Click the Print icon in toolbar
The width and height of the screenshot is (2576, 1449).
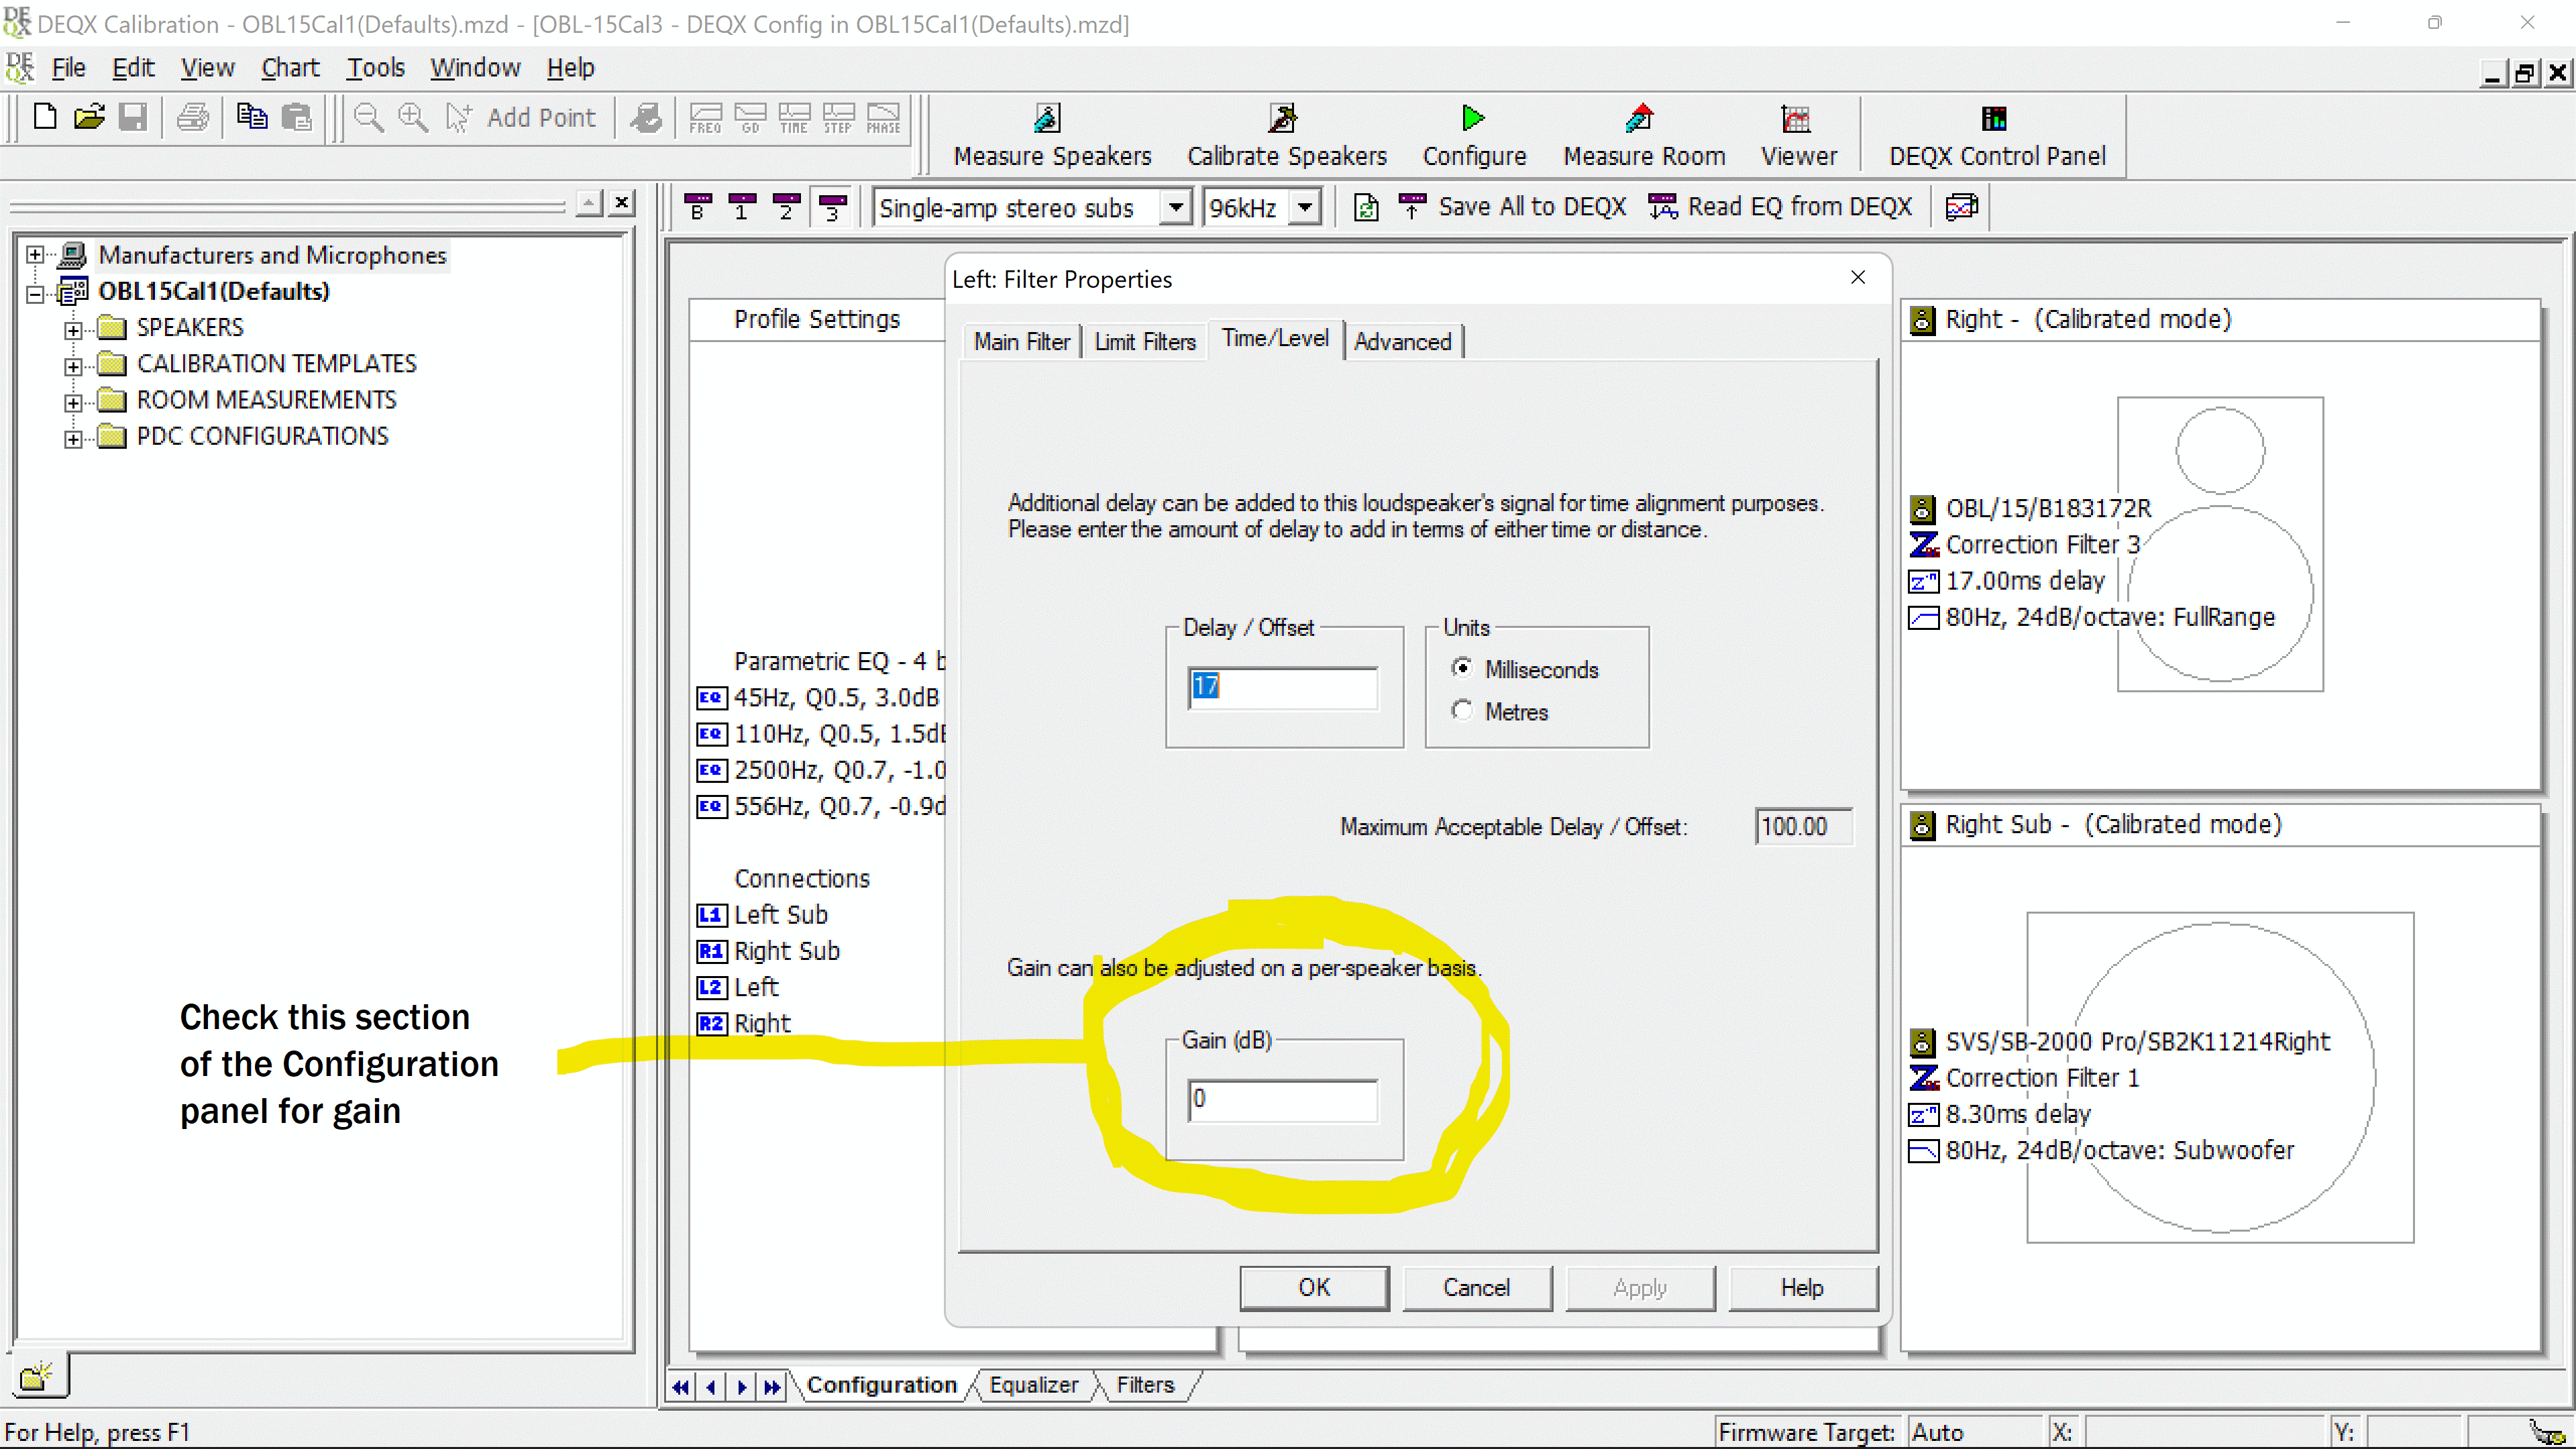[x=193, y=118]
